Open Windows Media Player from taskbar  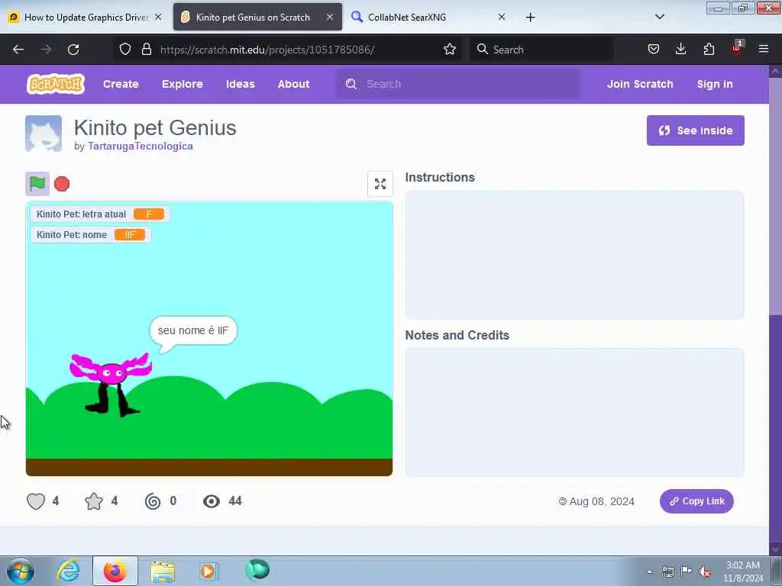[208, 571]
